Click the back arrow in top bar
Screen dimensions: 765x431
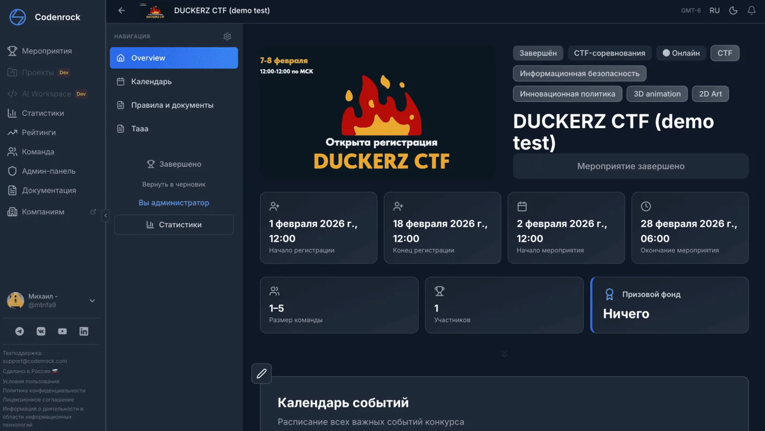(x=122, y=11)
